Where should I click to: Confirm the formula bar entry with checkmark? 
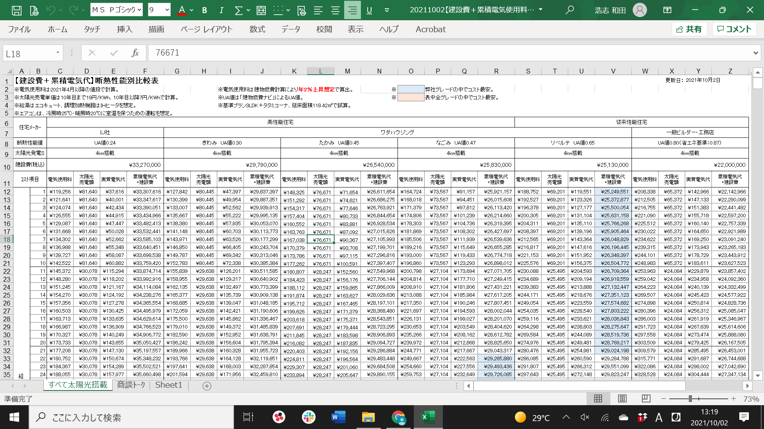click(x=114, y=53)
